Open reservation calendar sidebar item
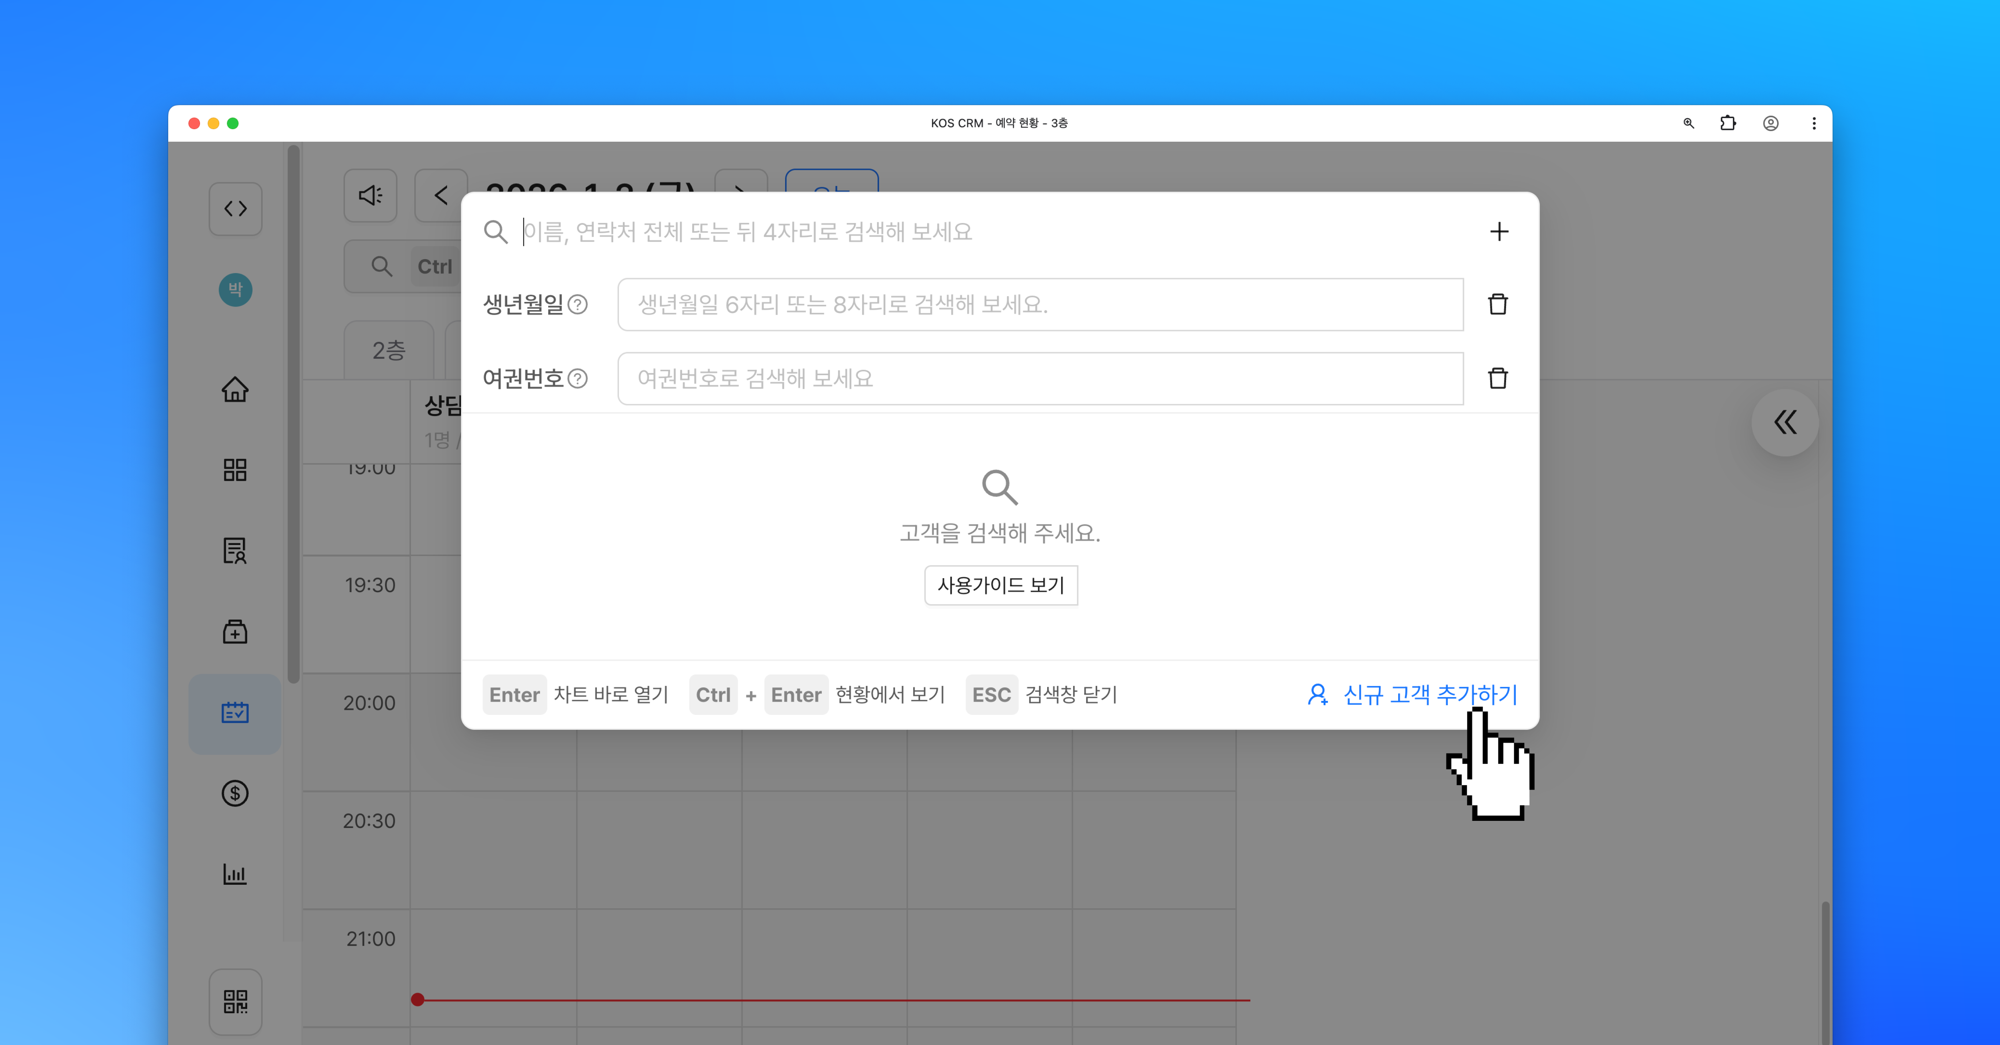This screenshot has width=2000, height=1045. (x=235, y=712)
